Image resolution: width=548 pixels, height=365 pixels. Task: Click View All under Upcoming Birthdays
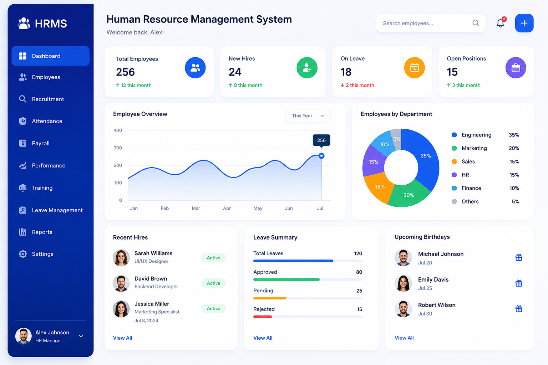coord(404,338)
